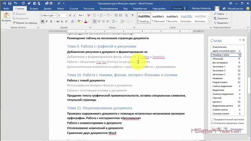Switch to the Макет tab
Screen dimensions: 251x141
pyautogui.click(x=60, y=9)
